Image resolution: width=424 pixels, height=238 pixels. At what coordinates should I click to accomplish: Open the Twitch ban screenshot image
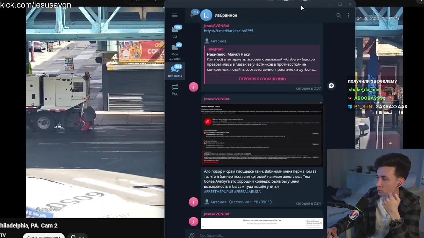tap(262, 135)
